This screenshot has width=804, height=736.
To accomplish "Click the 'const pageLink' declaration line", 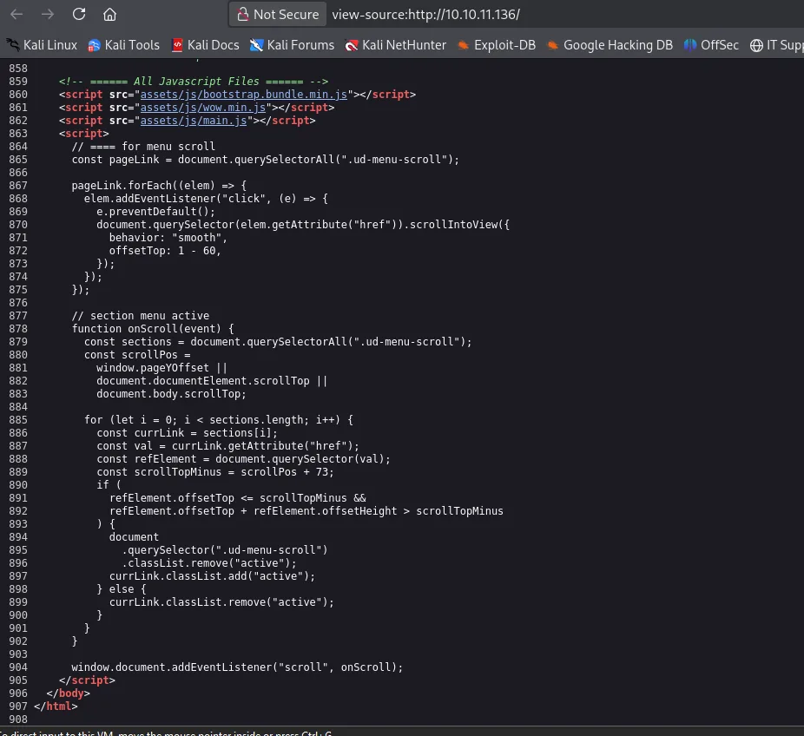I will pyautogui.click(x=265, y=160).
